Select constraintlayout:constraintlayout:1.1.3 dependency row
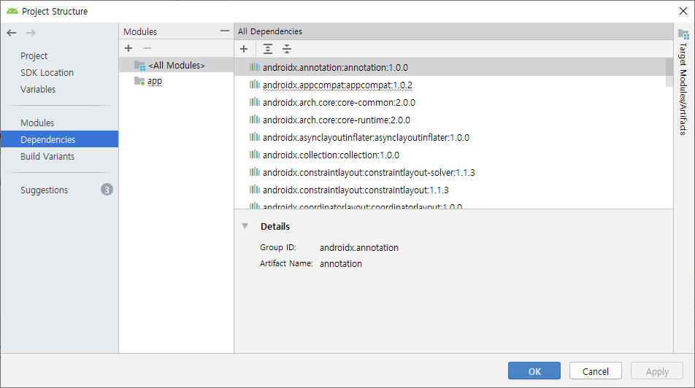Image resolution: width=695 pixels, height=388 pixels. (450, 190)
